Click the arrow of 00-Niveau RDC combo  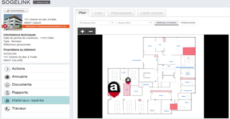[x=112, y=23]
